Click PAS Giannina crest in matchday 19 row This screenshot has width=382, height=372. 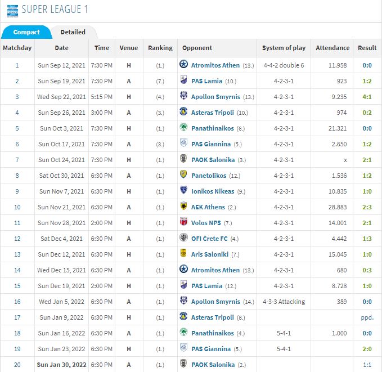pyautogui.click(x=183, y=348)
